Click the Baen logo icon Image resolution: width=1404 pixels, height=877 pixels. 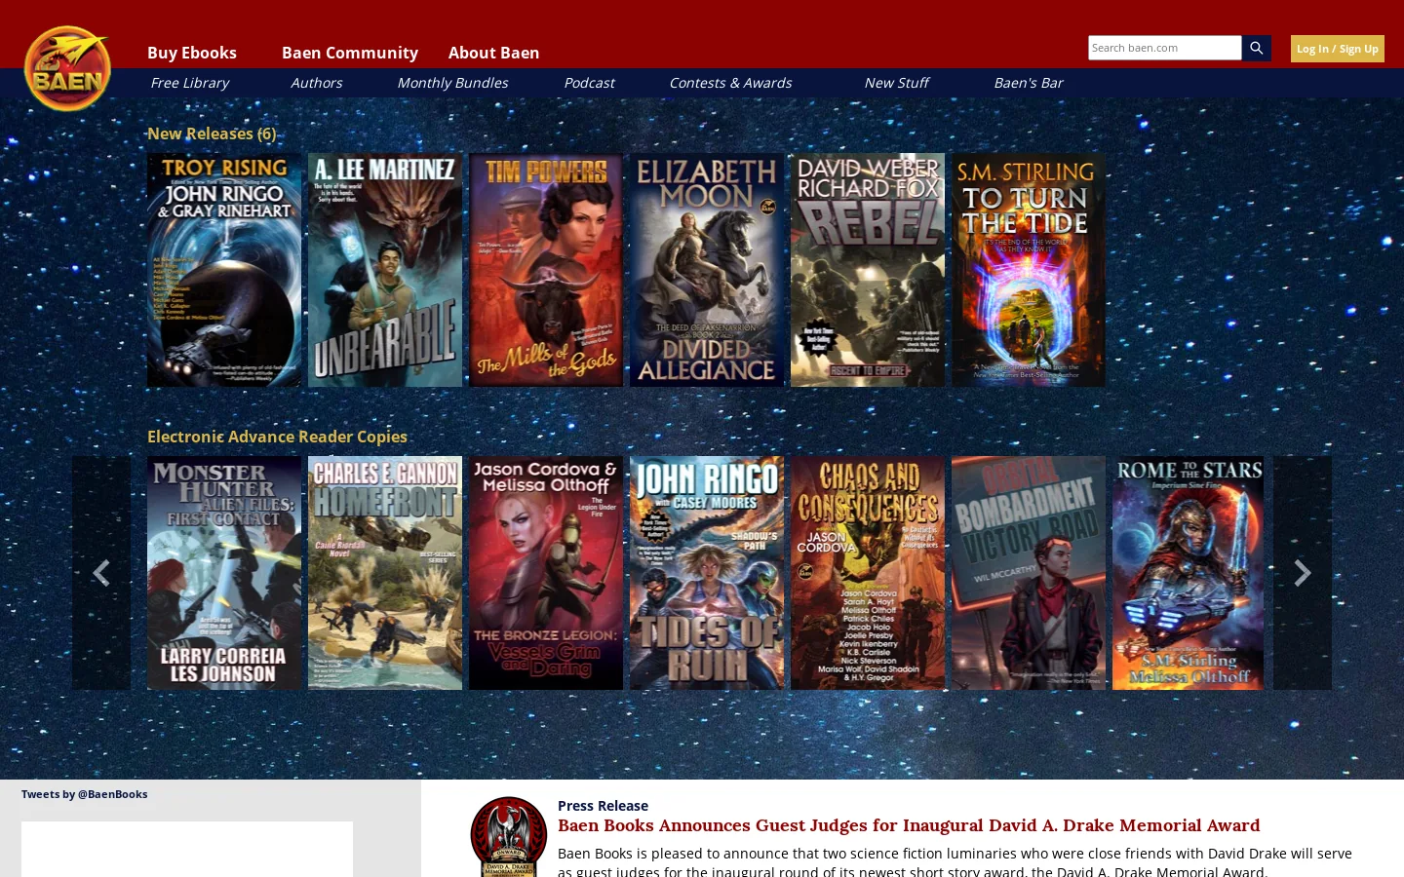tap(67, 68)
